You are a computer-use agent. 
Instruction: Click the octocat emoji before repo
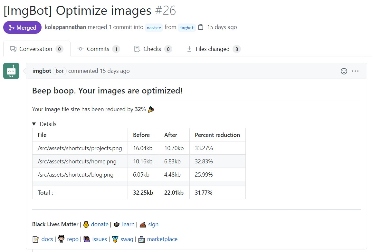61,239
